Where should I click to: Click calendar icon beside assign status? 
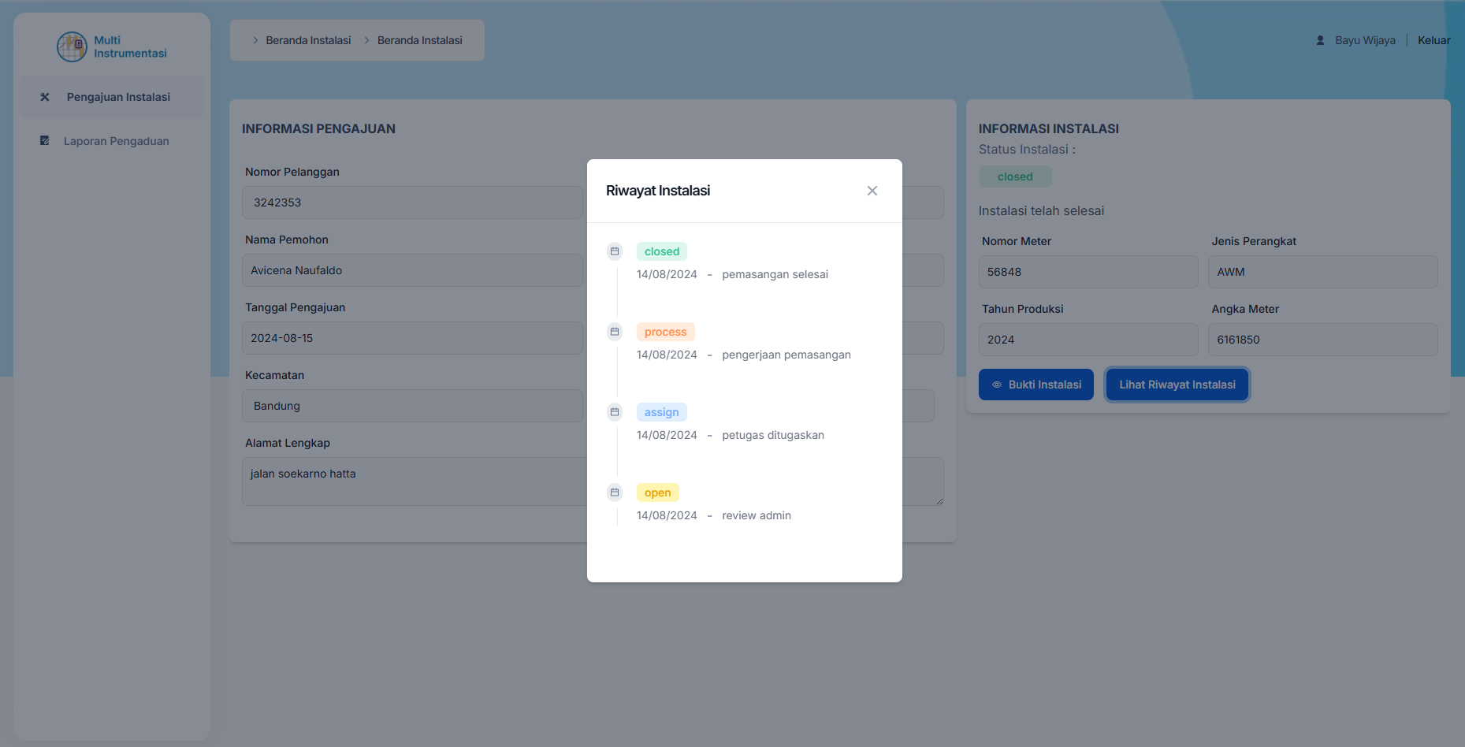pyautogui.click(x=615, y=412)
